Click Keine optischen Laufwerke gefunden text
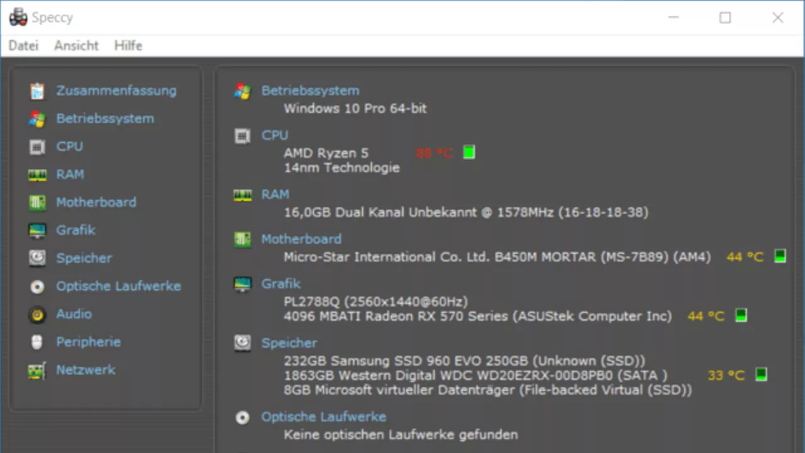805x453 pixels. click(x=401, y=434)
